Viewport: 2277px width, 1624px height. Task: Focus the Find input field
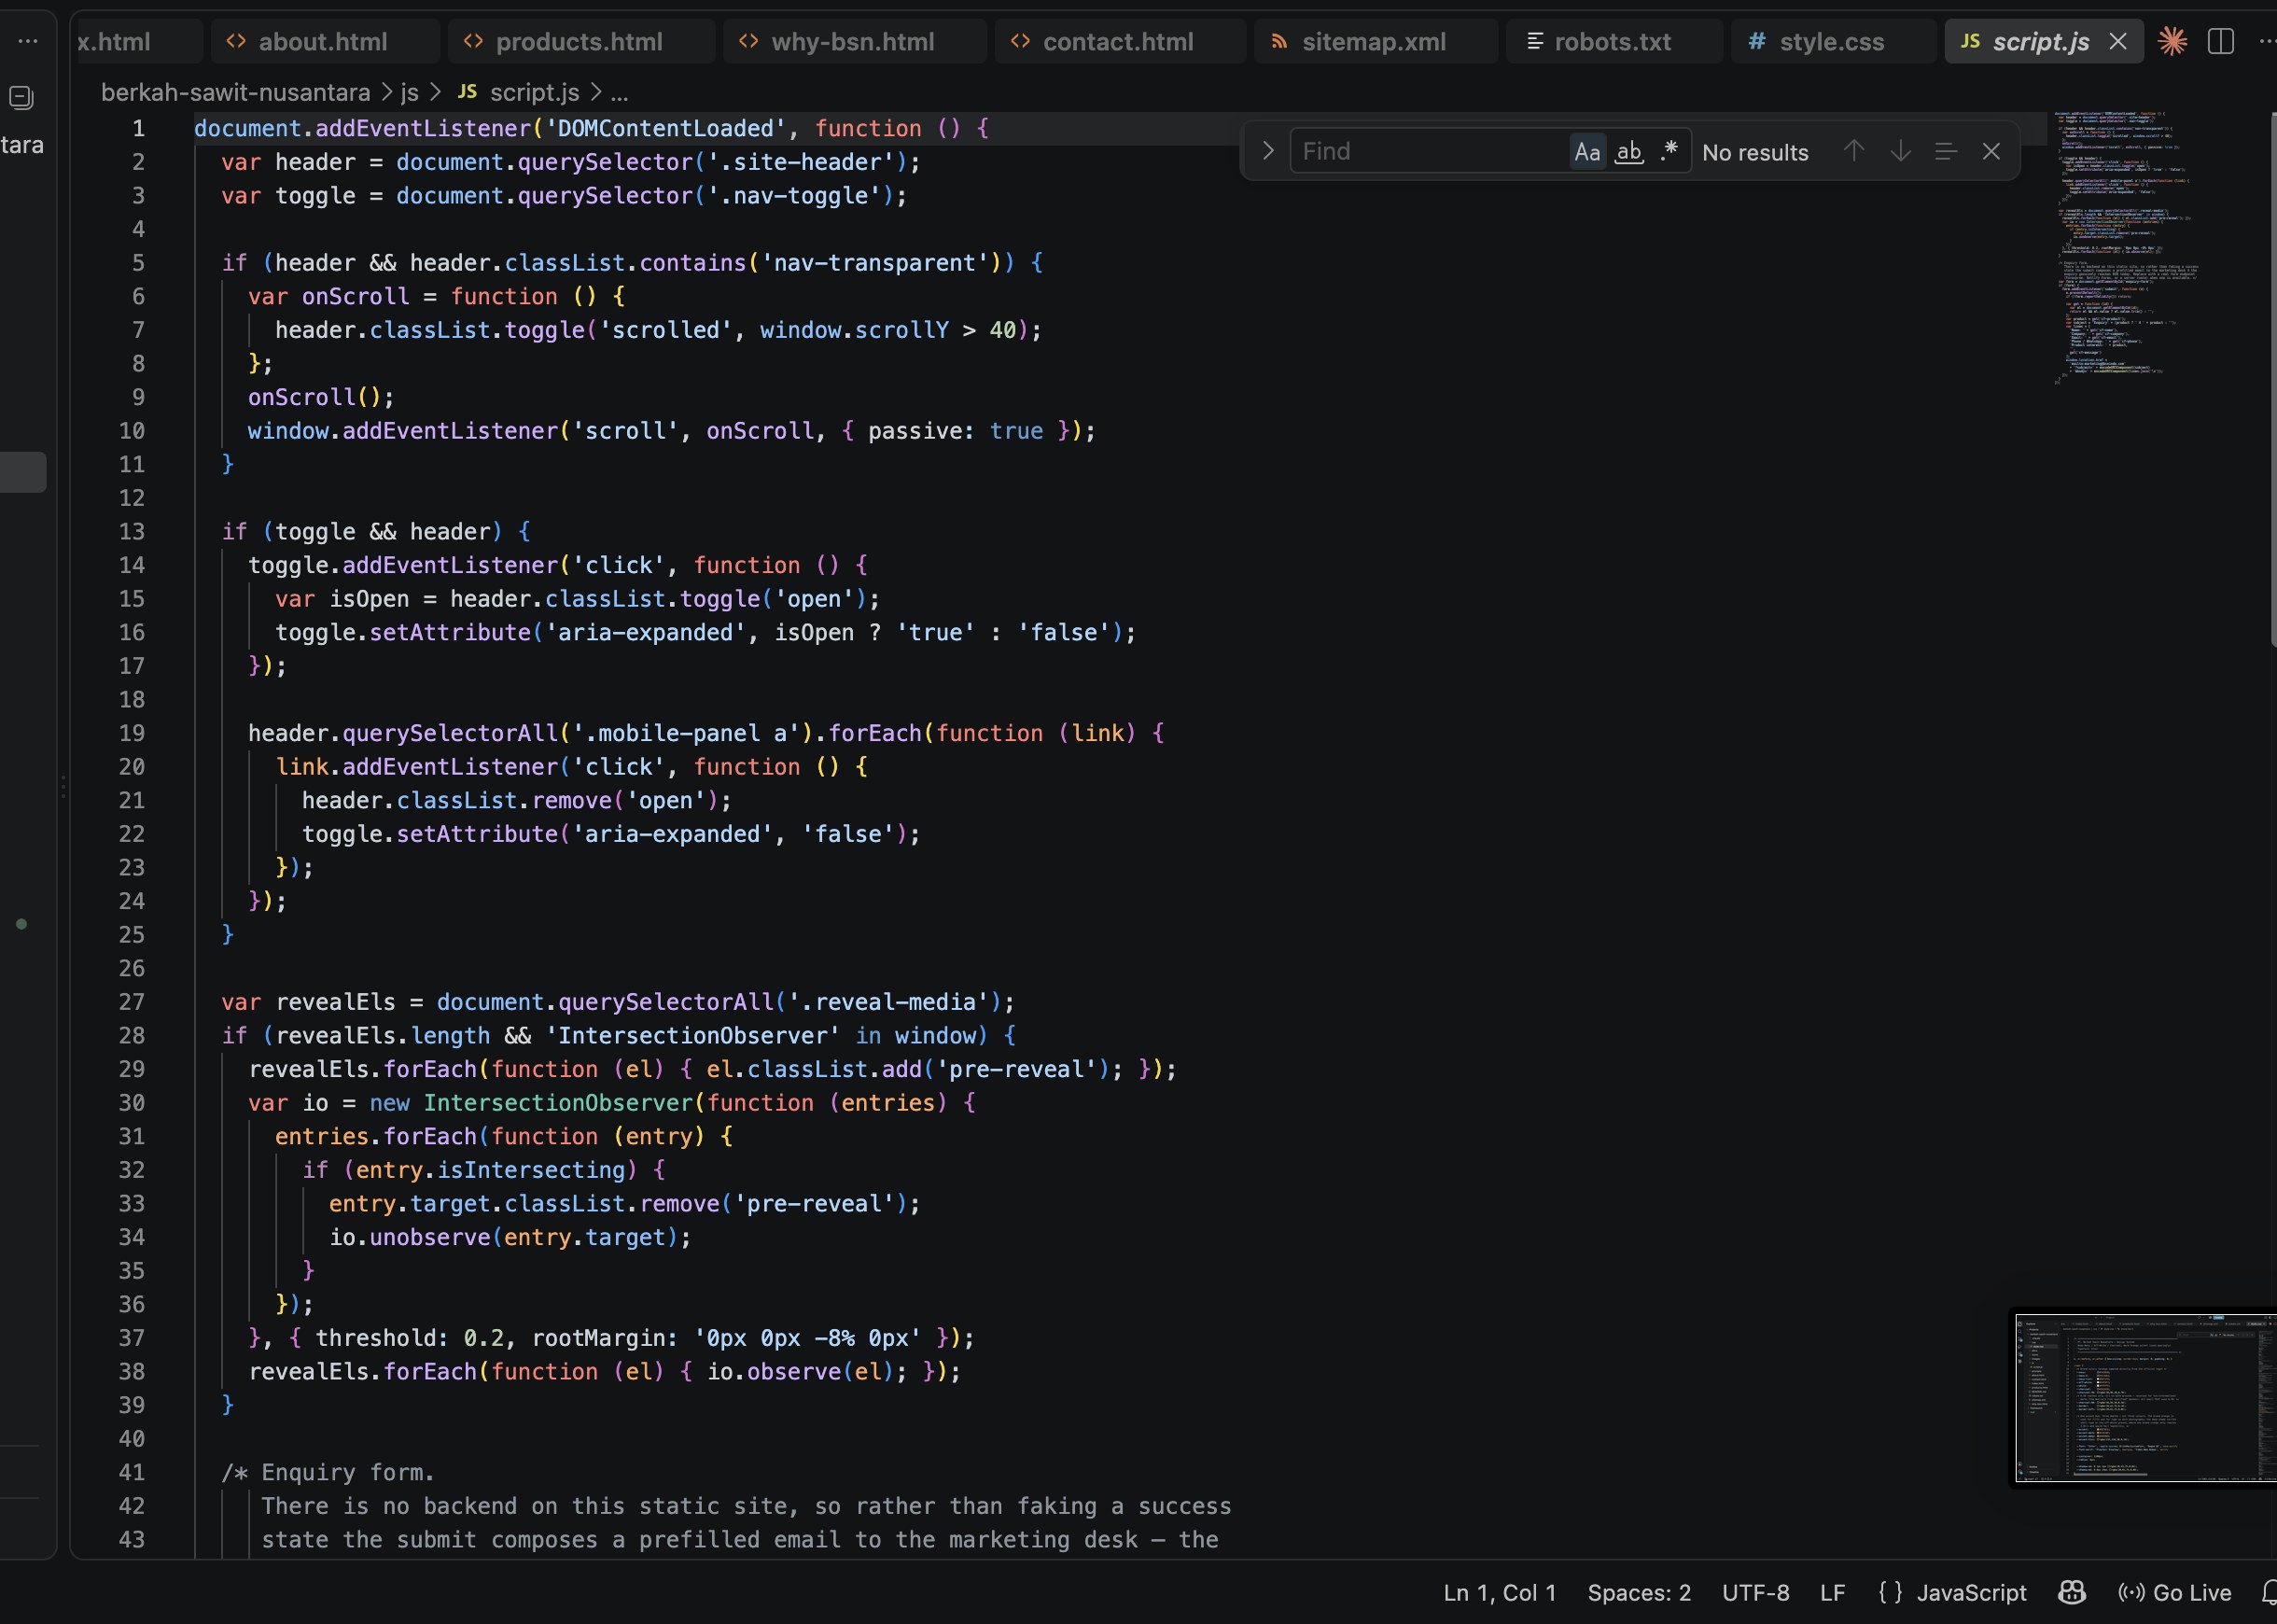(1430, 151)
